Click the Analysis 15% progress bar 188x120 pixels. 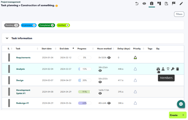click(x=85, y=69)
